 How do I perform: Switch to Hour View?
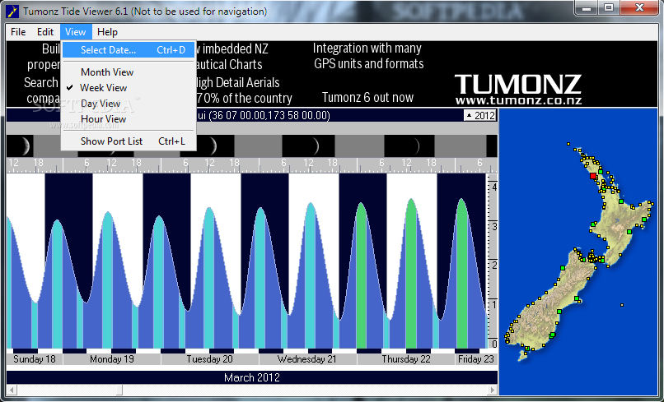[x=129, y=119]
